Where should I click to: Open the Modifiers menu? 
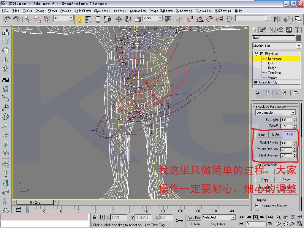[83, 11]
